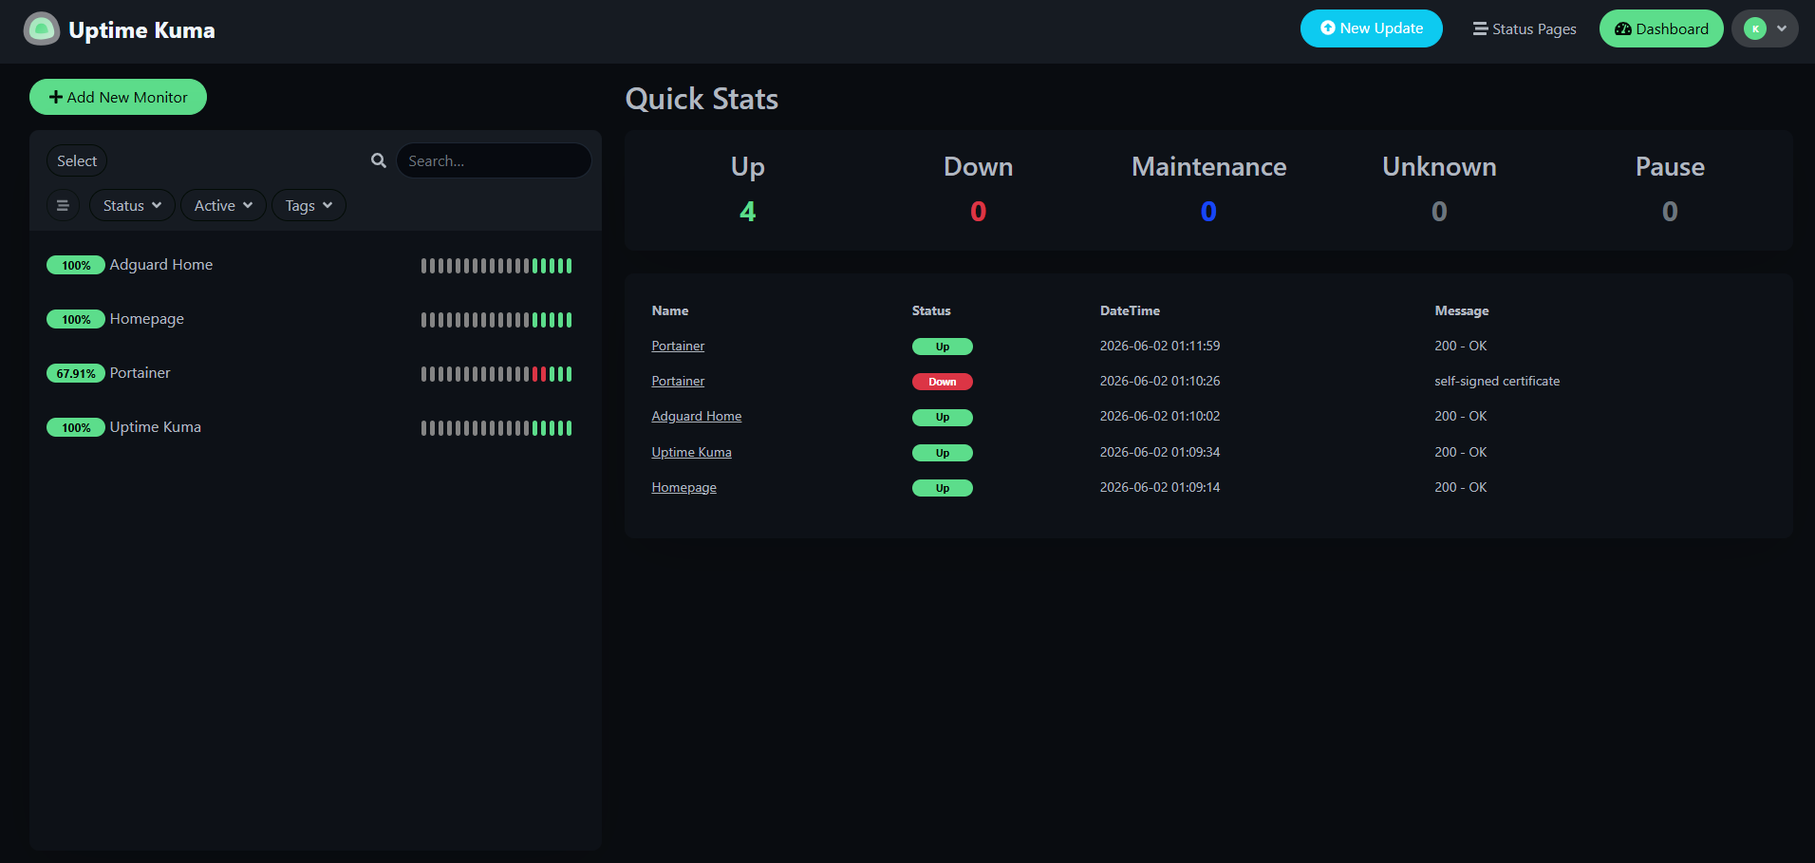The width and height of the screenshot is (1815, 863).
Task: Click the Quick Stats heading
Action: click(702, 99)
